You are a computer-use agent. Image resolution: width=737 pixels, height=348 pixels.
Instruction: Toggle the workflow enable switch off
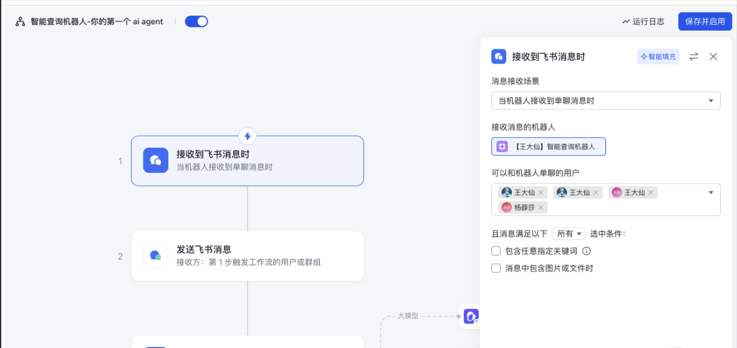[x=196, y=22]
